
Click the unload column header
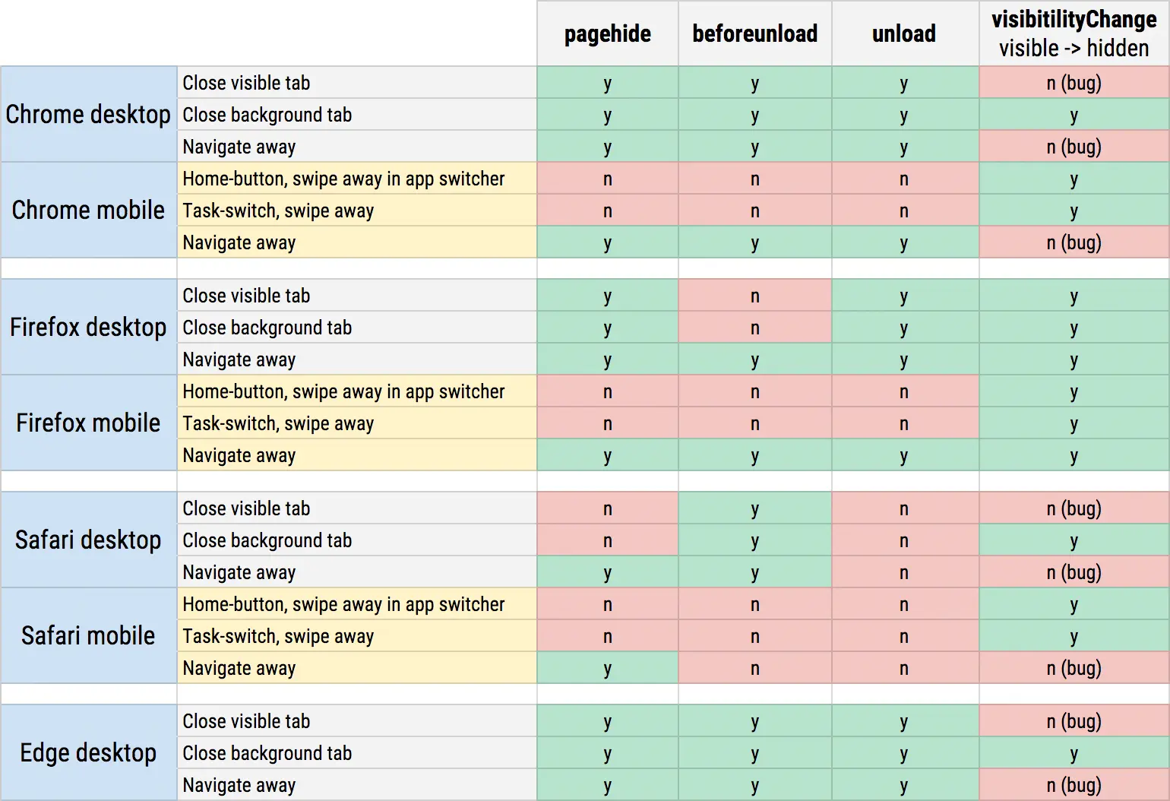click(904, 33)
